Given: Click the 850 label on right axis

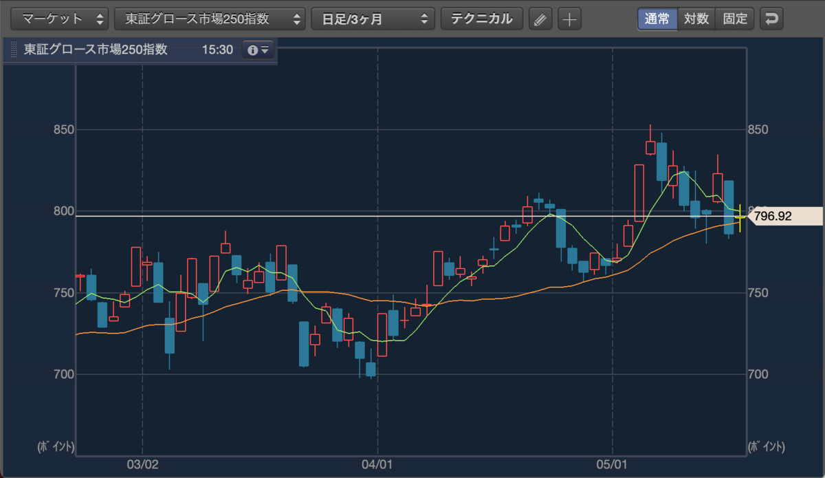Looking at the screenshot, I should coord(759,130).
